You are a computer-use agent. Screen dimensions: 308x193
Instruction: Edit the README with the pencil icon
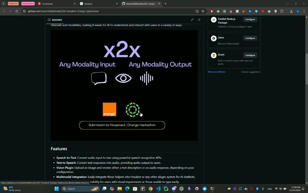click(x=192, y=20)
